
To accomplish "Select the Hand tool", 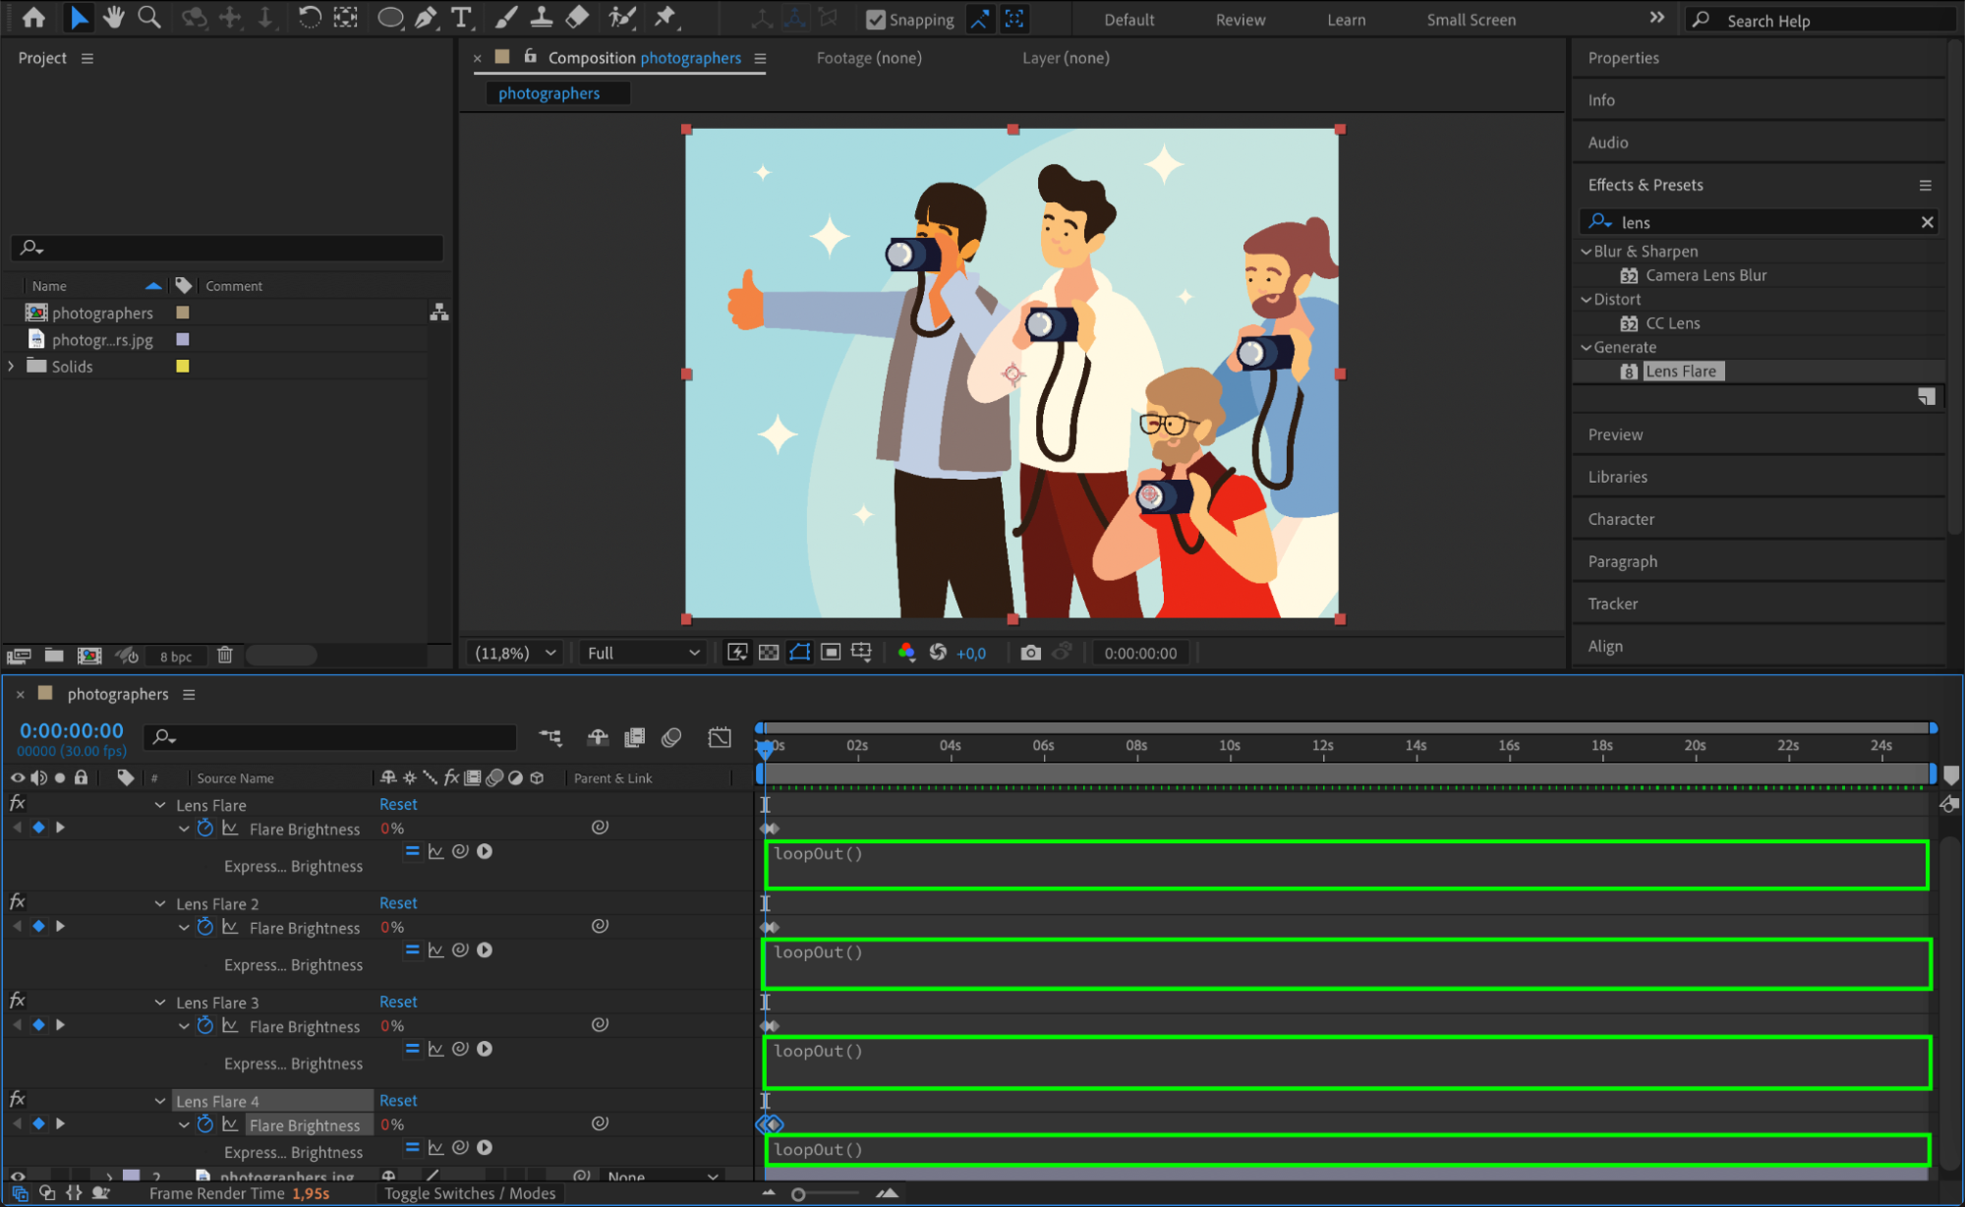I will 113,17.
